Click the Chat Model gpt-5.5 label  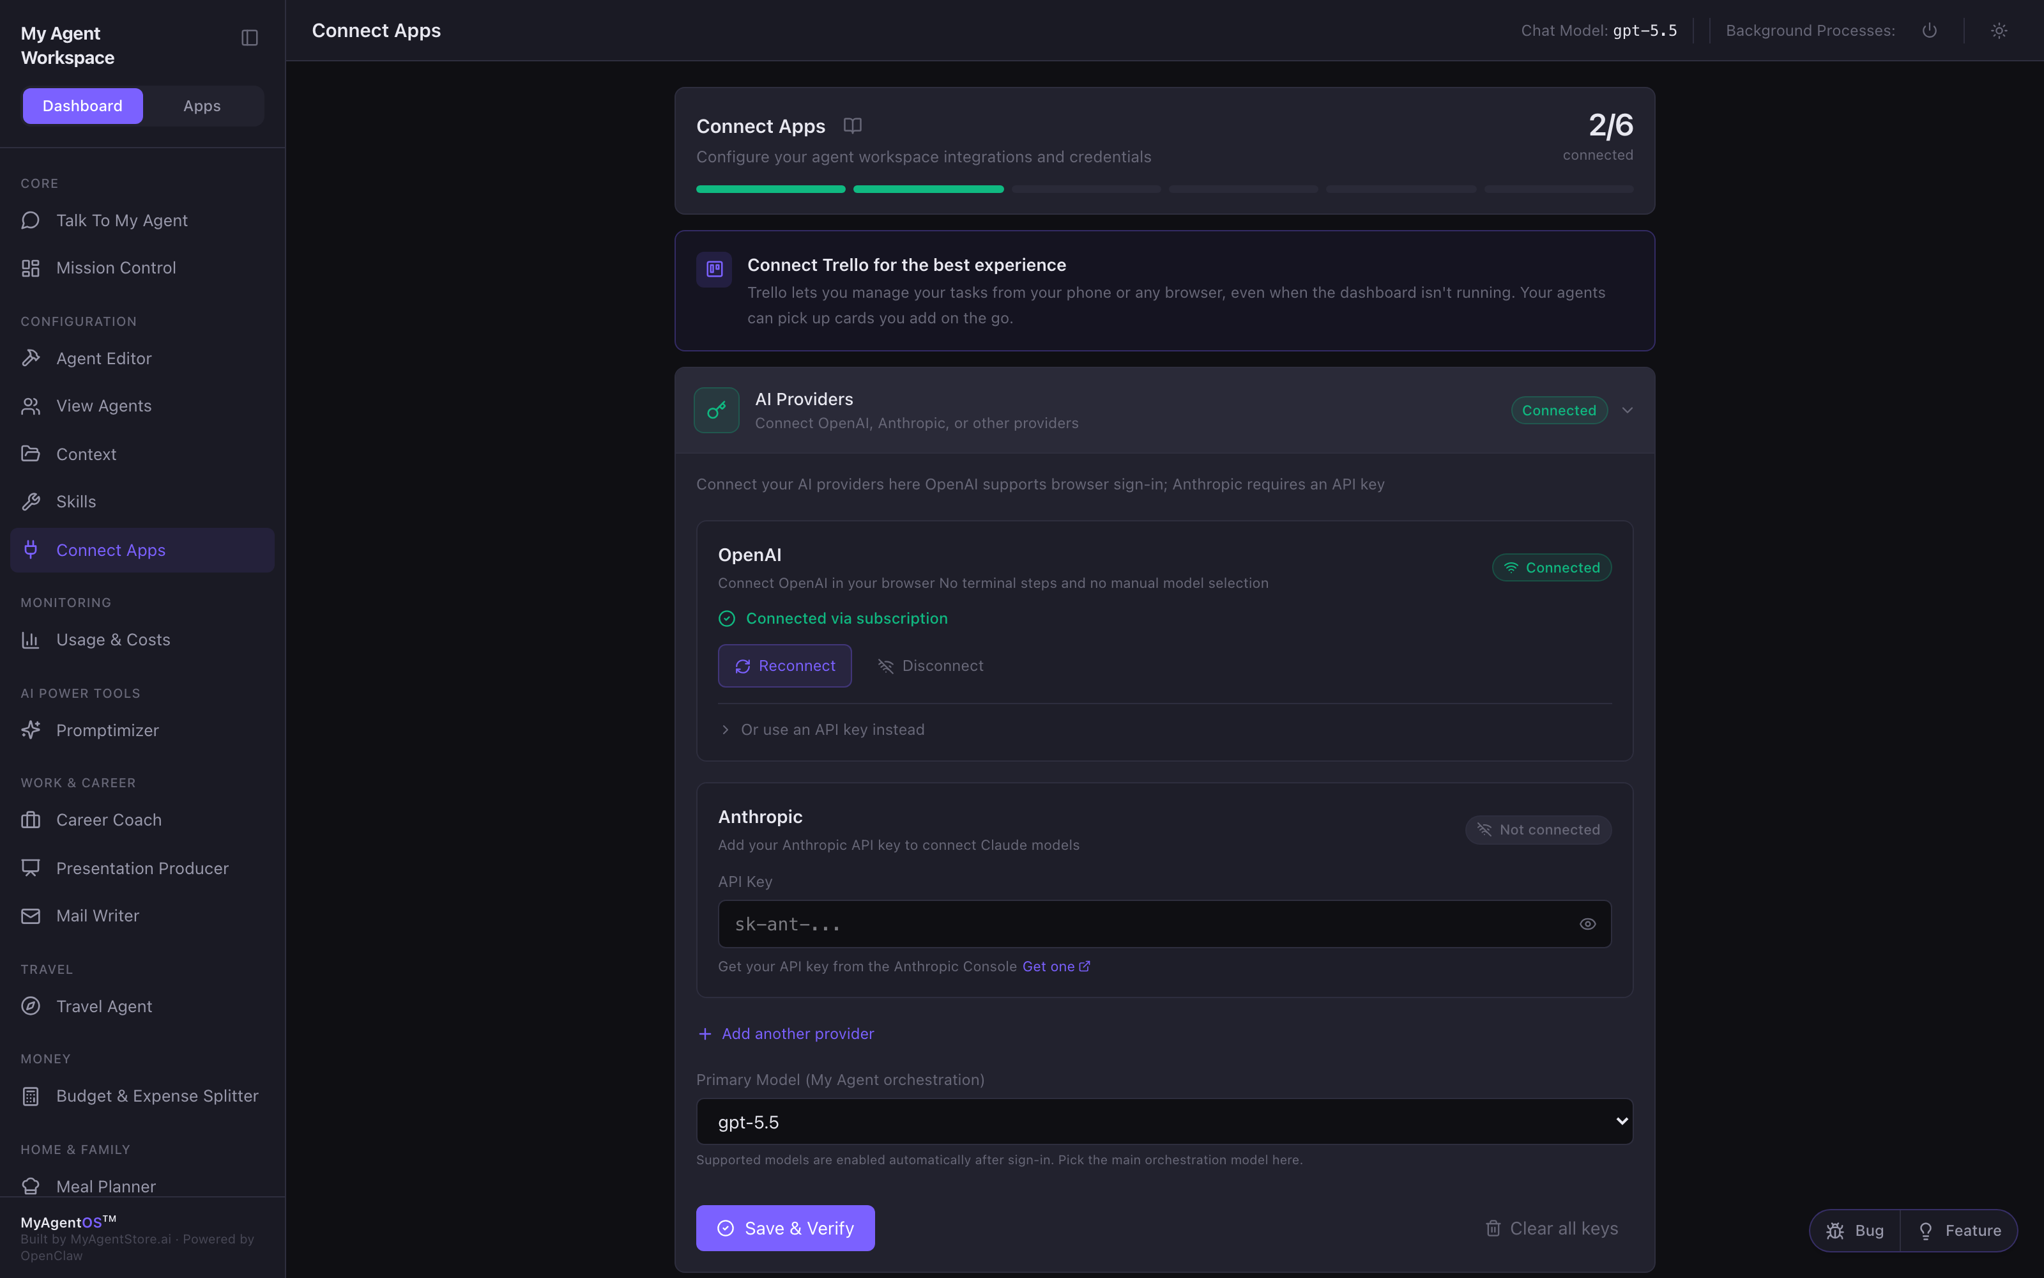[1599, 31]
